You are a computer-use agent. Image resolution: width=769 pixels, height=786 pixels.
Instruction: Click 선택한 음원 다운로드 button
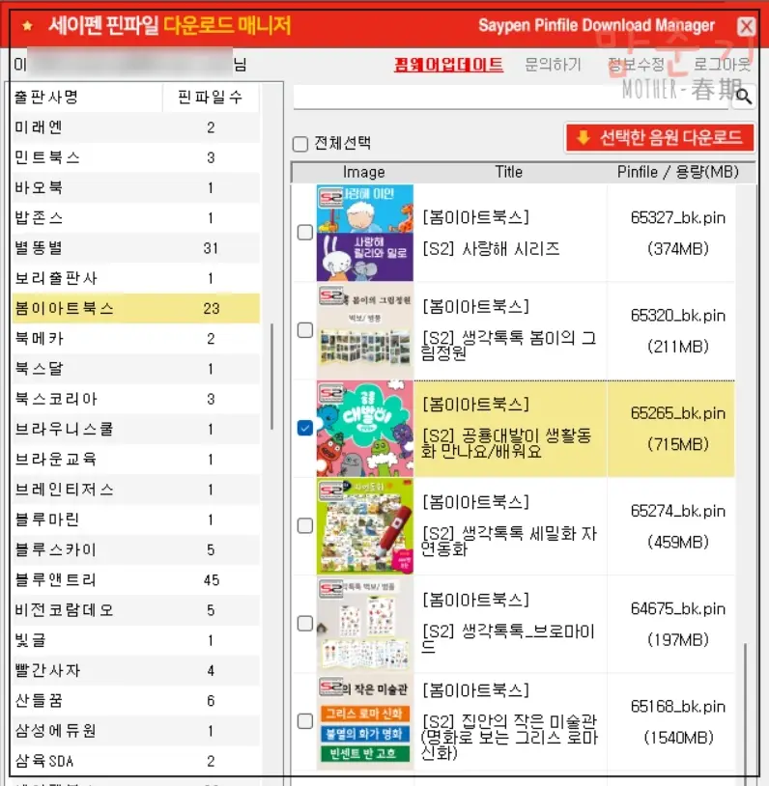click(660, 137)
